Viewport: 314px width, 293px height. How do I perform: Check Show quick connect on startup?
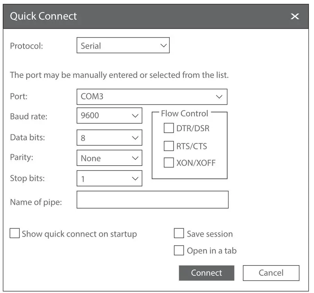14,234
